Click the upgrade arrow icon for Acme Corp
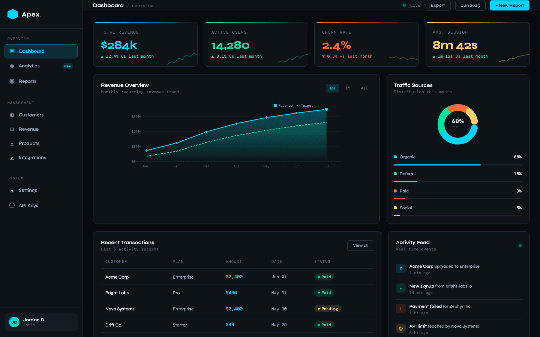Viewport: 540px width, 337px height. [400, 268]
